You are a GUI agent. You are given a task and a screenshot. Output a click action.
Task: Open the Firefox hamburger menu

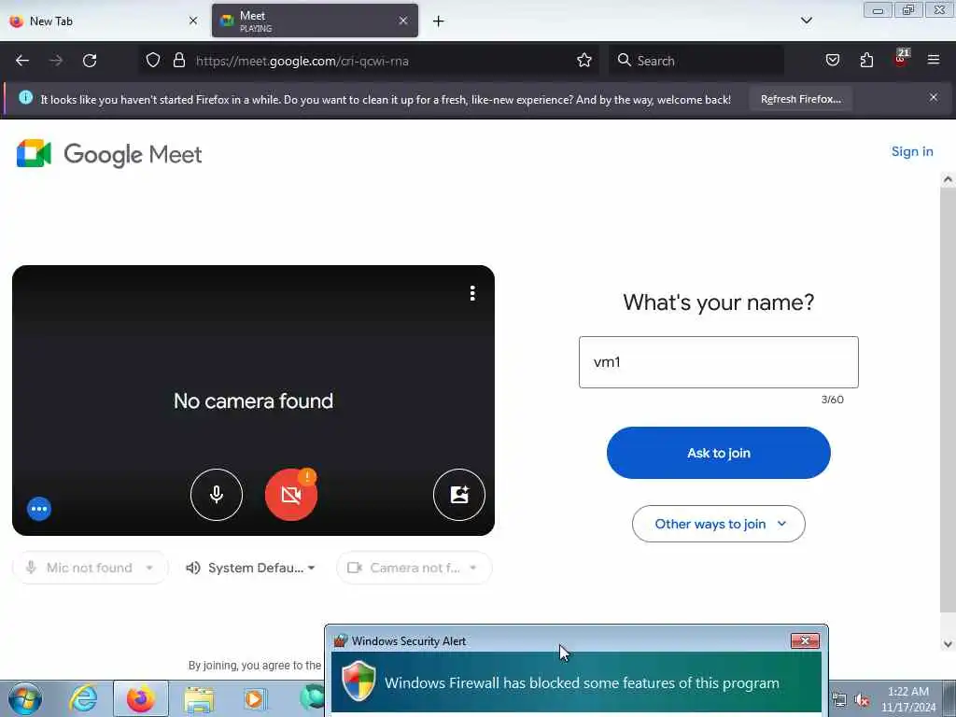pyautogui.click(x=934, y=60)
